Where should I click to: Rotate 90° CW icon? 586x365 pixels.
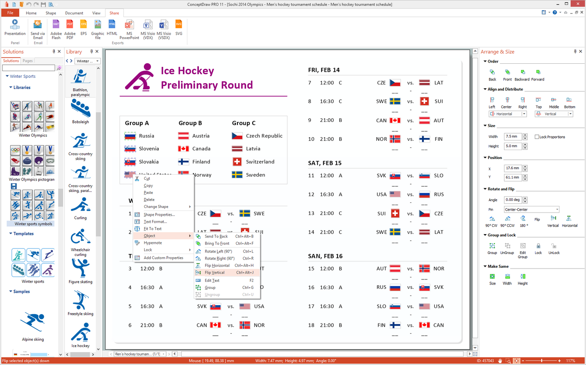(492, 219)
